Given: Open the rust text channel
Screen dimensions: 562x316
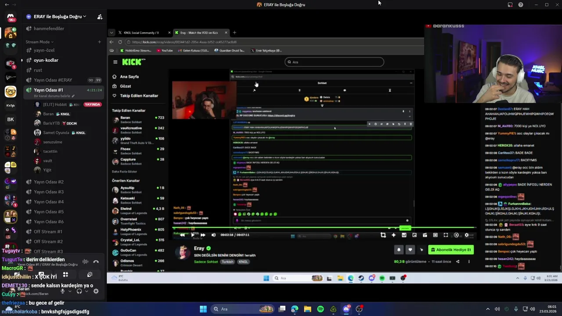Looking at the screenshot, I should [x=64, y=70].
